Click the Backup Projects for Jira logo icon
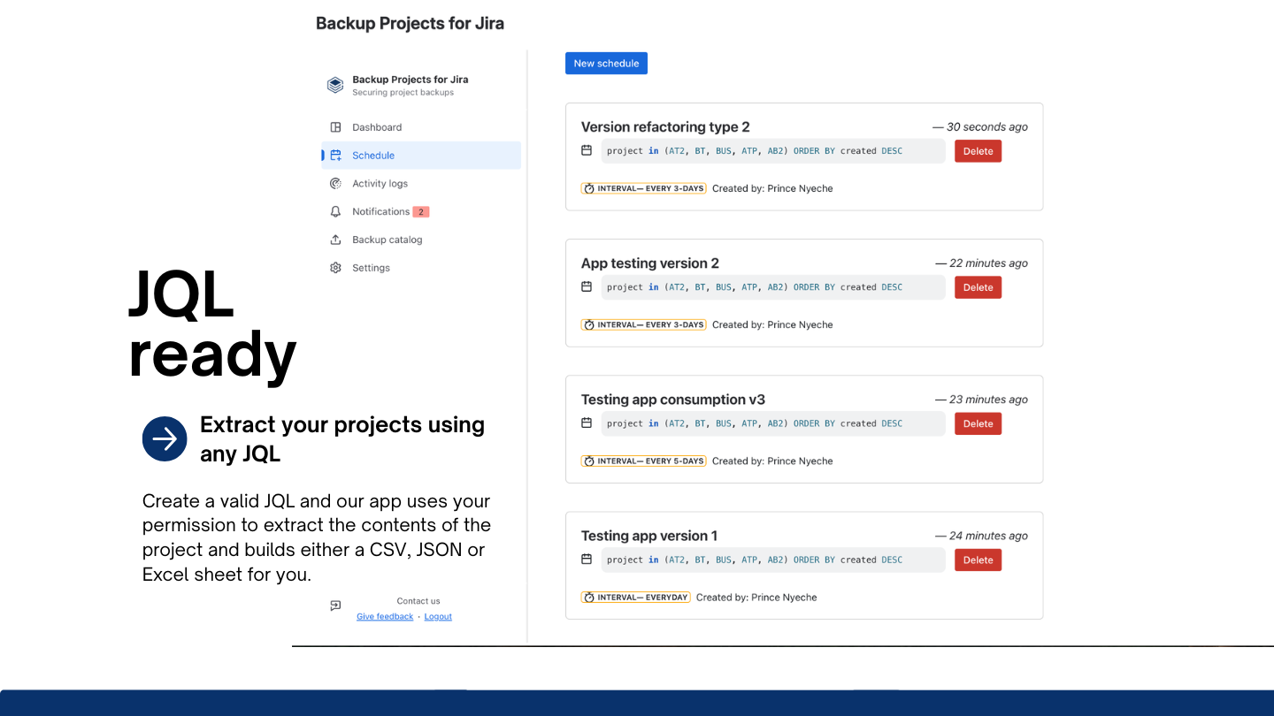 pos(335,85)
